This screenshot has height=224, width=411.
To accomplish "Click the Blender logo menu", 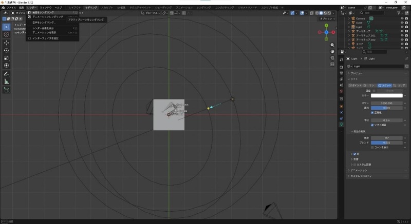I will [x=3, y=8].
